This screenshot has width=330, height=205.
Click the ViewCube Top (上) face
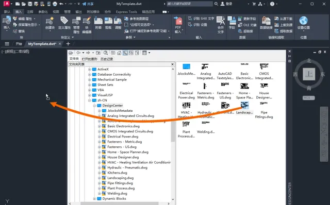point(309,74)
